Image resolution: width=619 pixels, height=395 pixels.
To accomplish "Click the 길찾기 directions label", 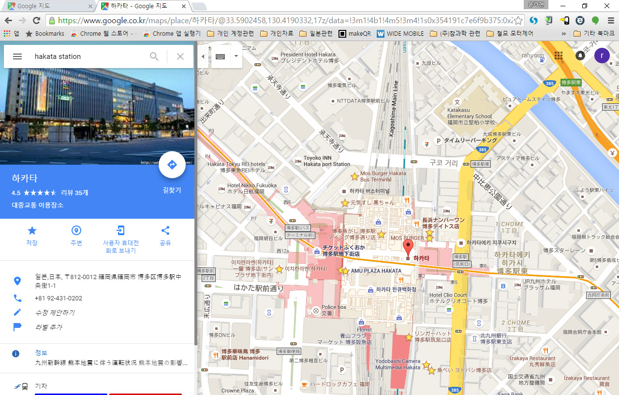I will pos(172,190).
